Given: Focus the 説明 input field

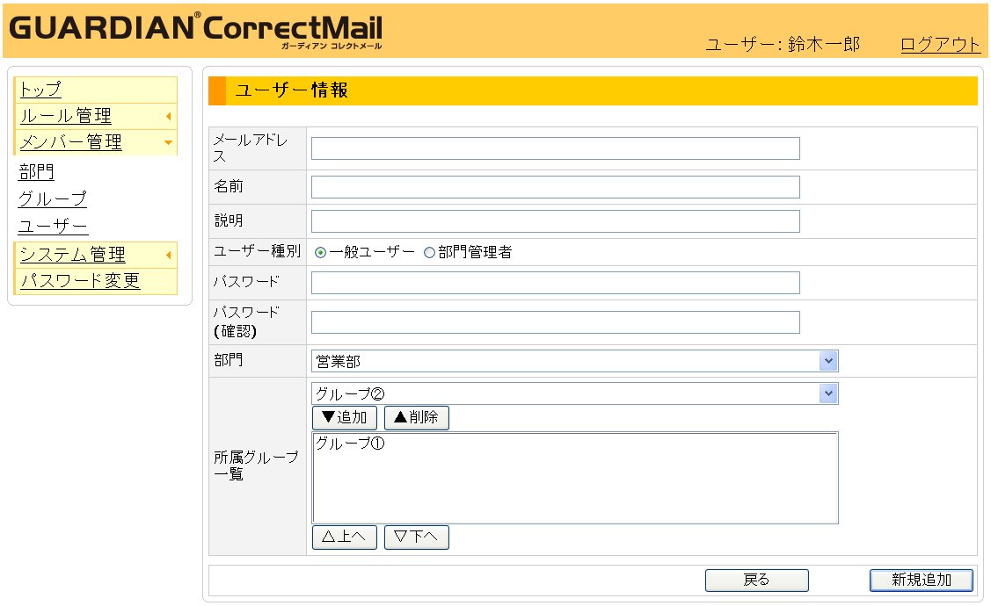Looking at the screenshot, I should point(556,221).
